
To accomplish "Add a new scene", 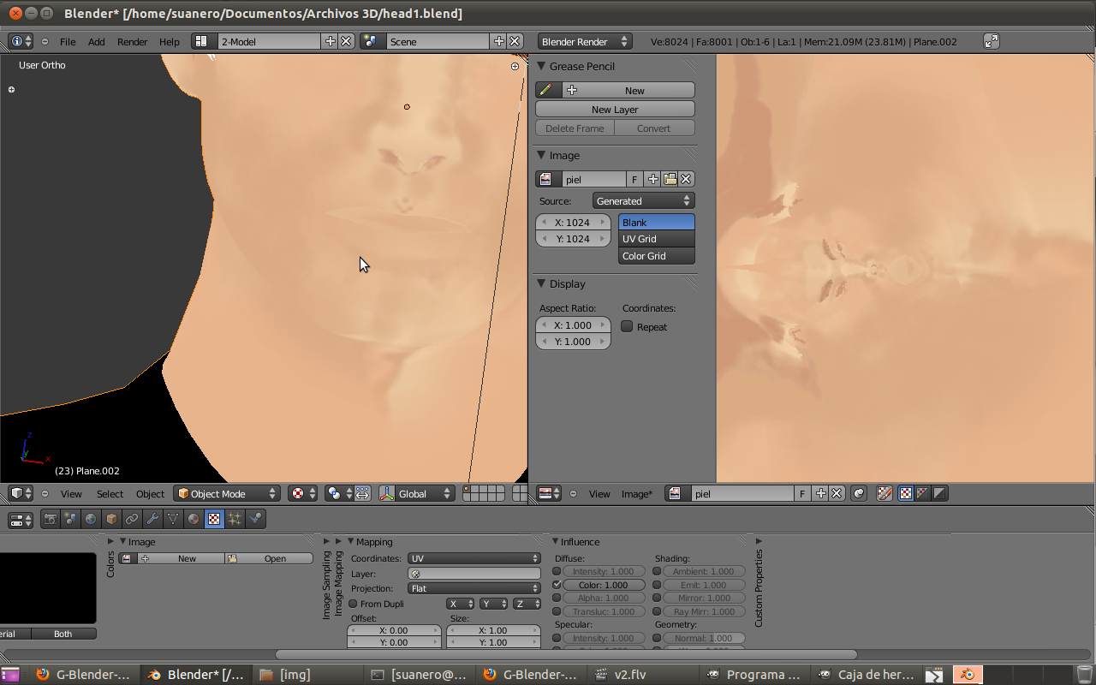I will 498,41.
